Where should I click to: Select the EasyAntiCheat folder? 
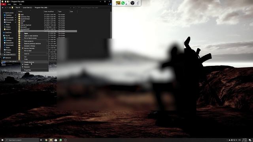25,19
